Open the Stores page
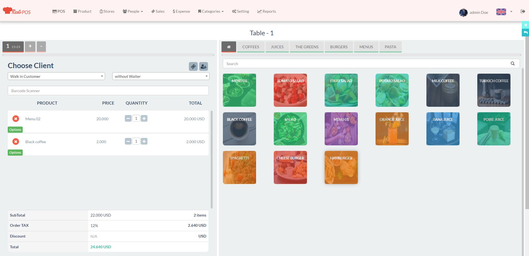Viewport: 529px width, 256px height. [107, 11]
